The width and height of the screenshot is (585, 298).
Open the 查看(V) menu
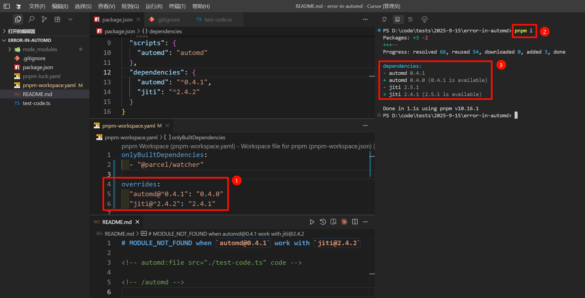tap(106, 6)
